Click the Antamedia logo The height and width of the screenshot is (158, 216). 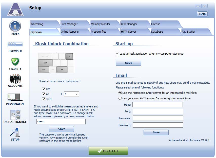coord(15,9)
